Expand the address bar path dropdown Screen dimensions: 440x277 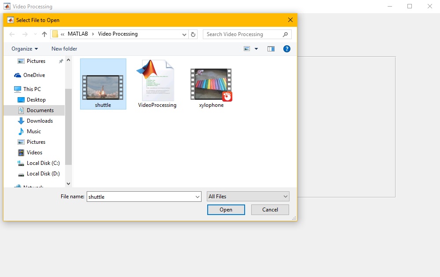point(184,34)
